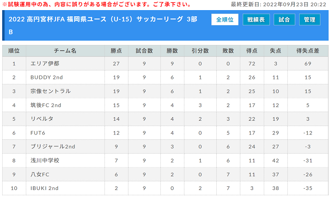This screenshot has width=331, height=197.
Task: Click 筑後FC 2nd in the standings
Action: point(45,105)
